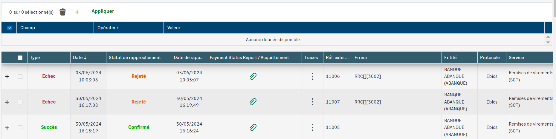The height and width of the screenshot is (139, 556).
Task: Toggle the select-all checkbox in filter header
Action: (9, 28)
